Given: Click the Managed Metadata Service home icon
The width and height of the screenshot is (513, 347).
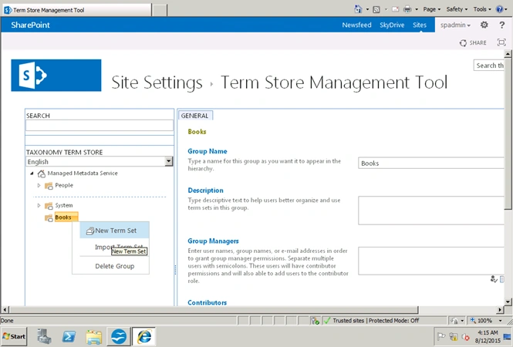Looking at the screenshot, I should (42, 173).
